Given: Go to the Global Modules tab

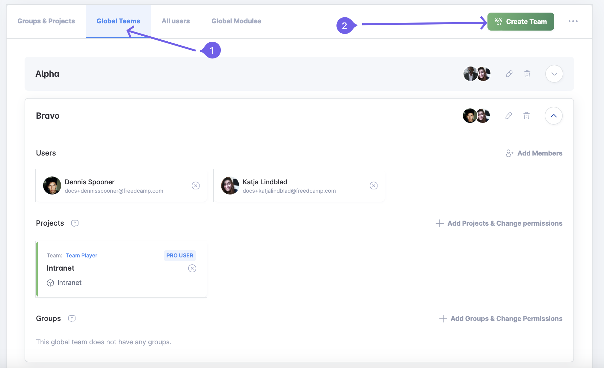Looking at the screenshot, I should pos(236,21).
